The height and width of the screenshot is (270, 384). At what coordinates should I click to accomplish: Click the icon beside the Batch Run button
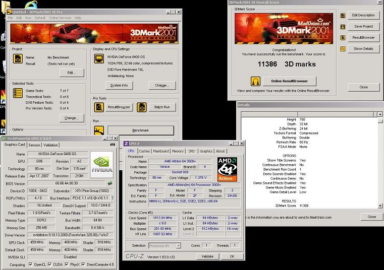(142, 107)
